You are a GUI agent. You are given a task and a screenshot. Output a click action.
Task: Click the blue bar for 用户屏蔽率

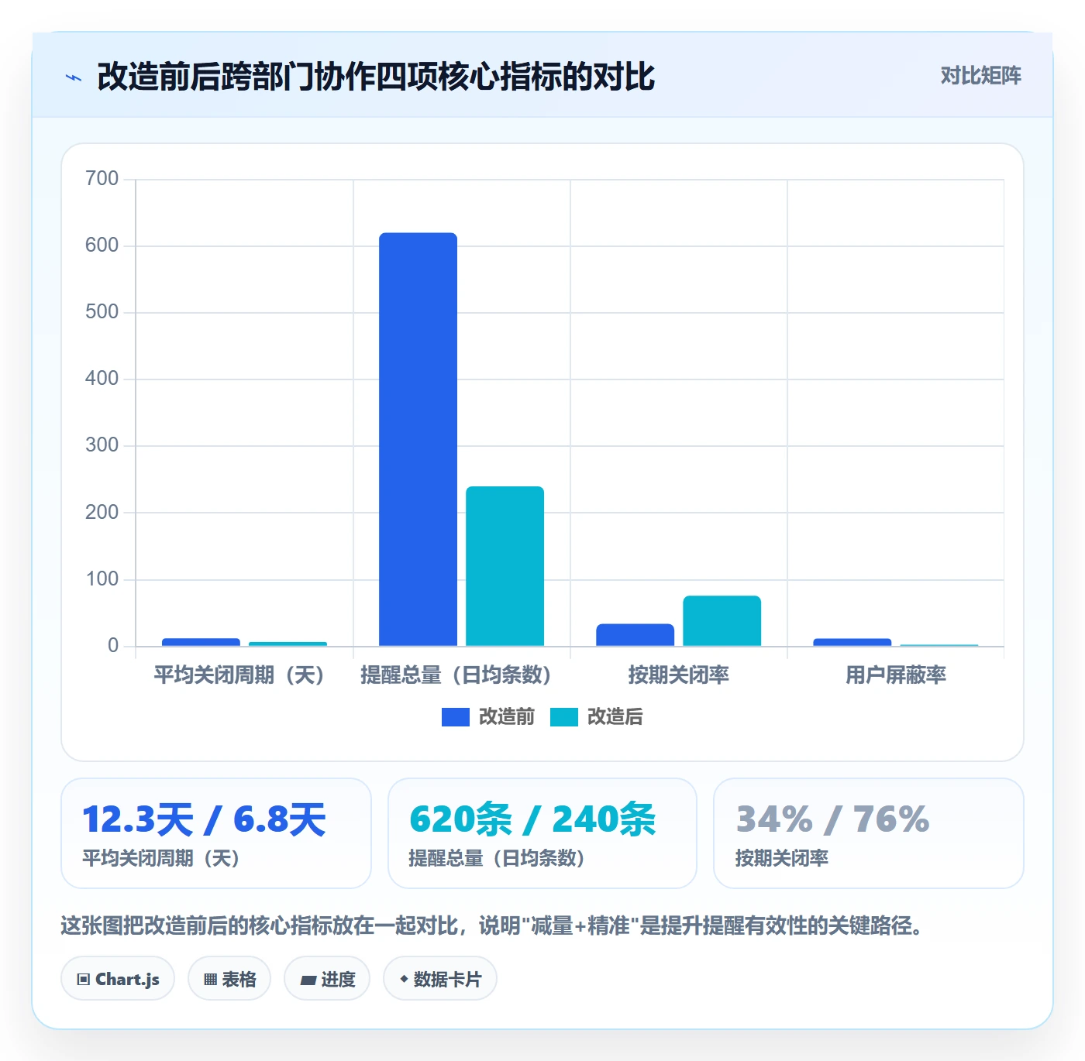pyautogui.click(x=852, y=642)
